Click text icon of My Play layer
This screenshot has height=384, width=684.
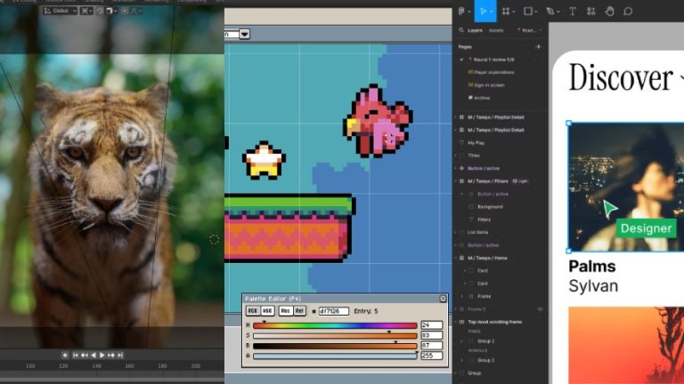[461, 143]
